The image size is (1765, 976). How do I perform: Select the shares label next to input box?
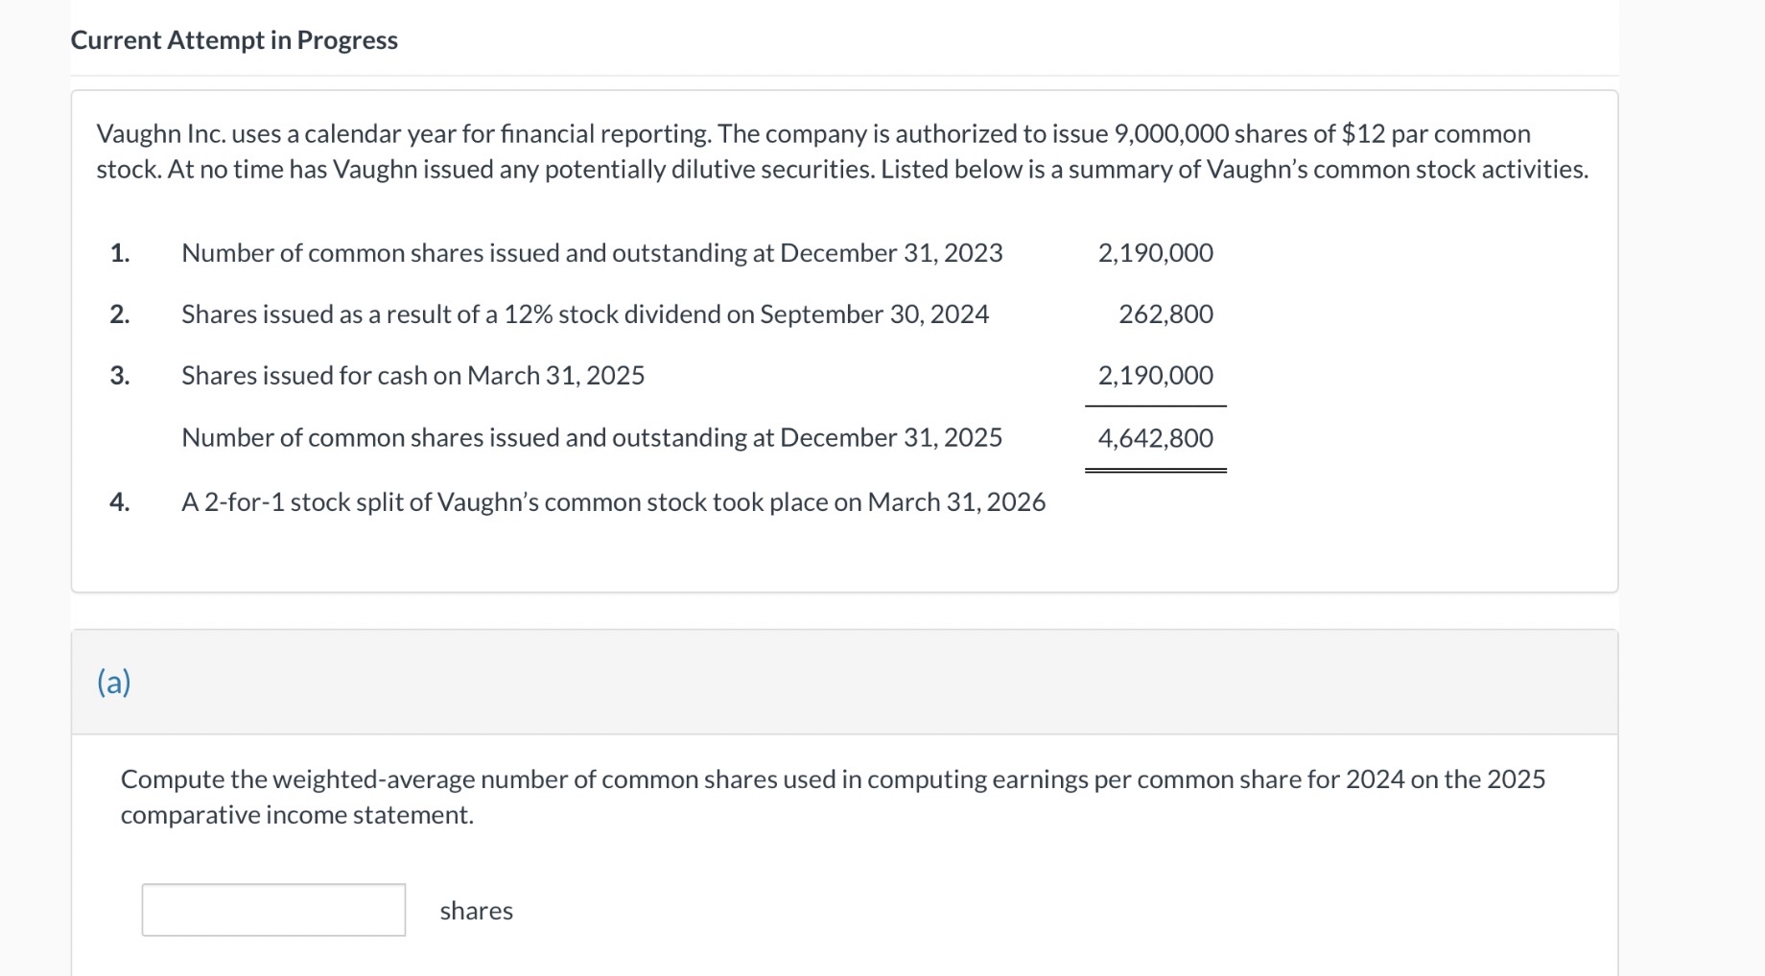[x=477, y=910]
